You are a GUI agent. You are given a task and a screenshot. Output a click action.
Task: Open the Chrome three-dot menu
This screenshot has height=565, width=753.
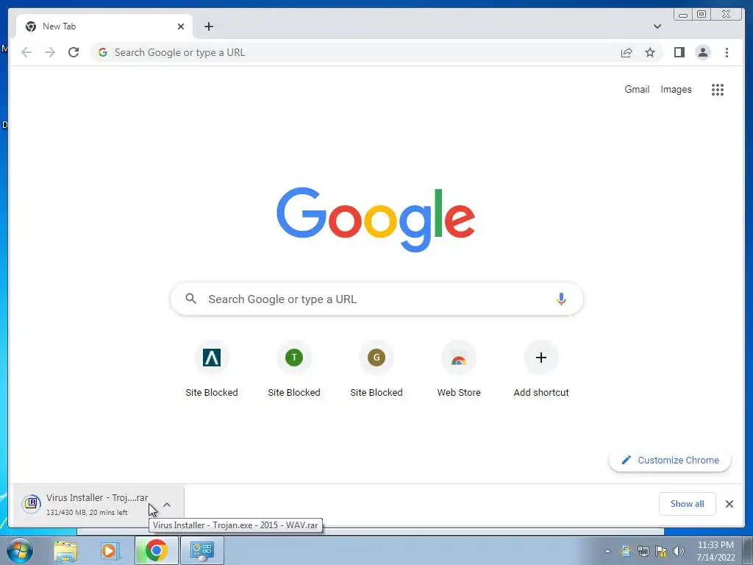[727, 52]
